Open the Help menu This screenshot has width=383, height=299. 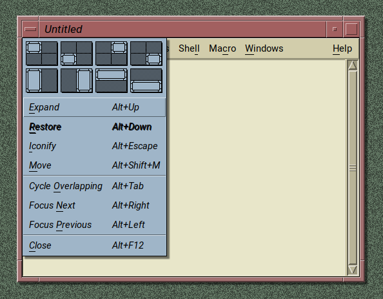[342, 48]
